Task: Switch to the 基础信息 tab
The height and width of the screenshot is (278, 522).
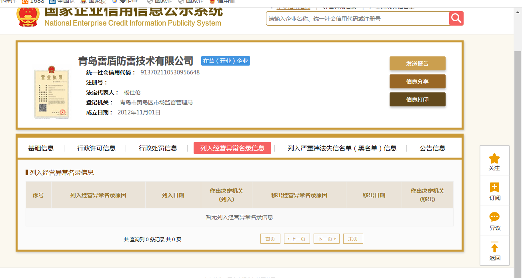Action: click(41, 148)
